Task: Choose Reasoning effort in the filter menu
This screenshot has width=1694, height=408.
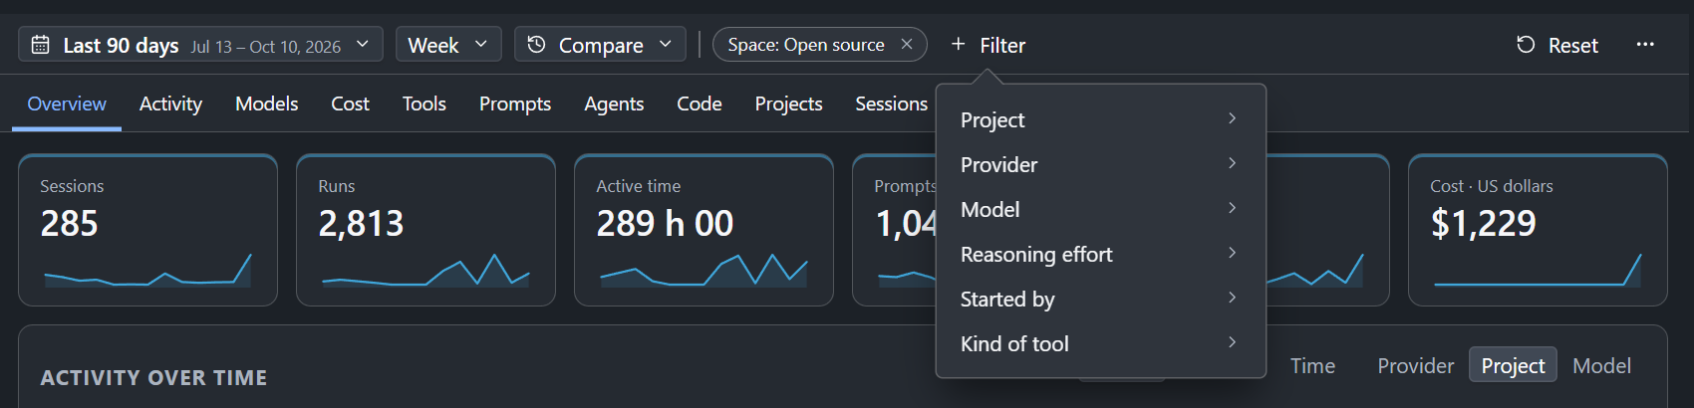Action: coord(1101,254)
